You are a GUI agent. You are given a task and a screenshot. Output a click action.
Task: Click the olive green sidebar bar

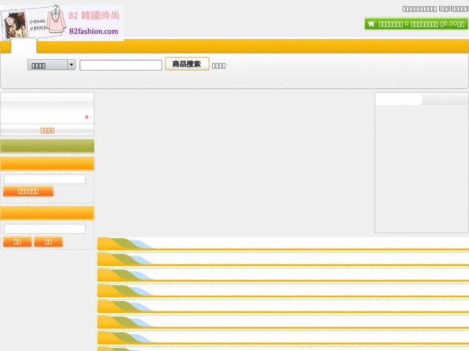tap(47, 146)
